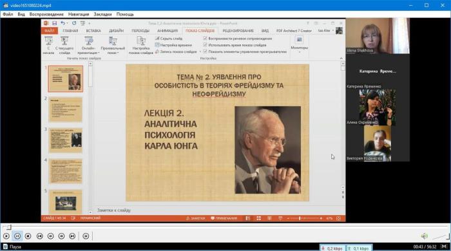The height and width of the screenshot is (251, 451).
Task: Select slide 3 thumbnail
Action: (x=66, y=140)
